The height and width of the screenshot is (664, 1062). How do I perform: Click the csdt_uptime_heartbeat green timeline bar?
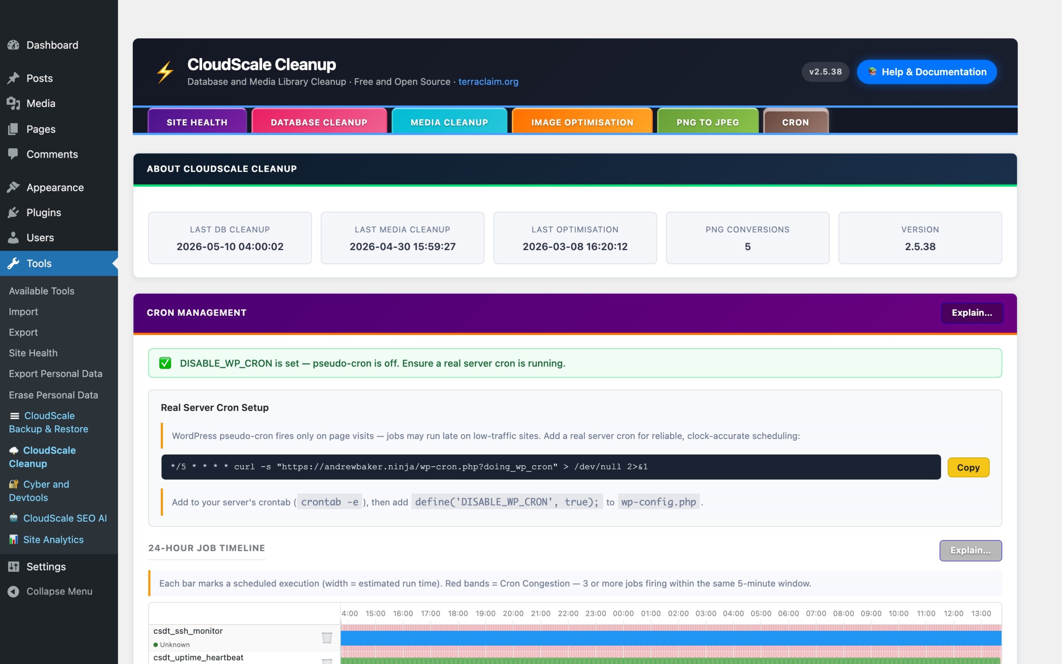coord(670,661)
